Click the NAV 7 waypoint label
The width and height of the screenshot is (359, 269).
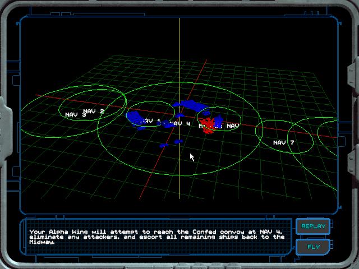283,143
